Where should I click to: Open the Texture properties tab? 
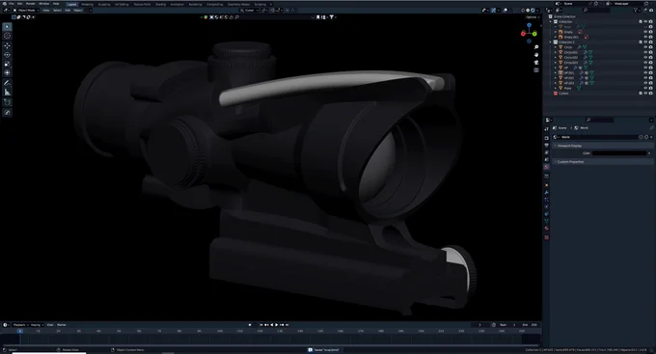coord(546,237)
